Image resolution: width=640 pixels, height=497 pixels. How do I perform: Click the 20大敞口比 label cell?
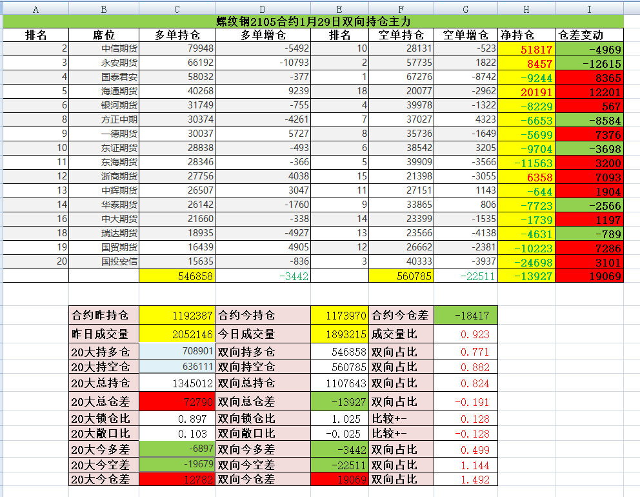click(x=104, y=433)
